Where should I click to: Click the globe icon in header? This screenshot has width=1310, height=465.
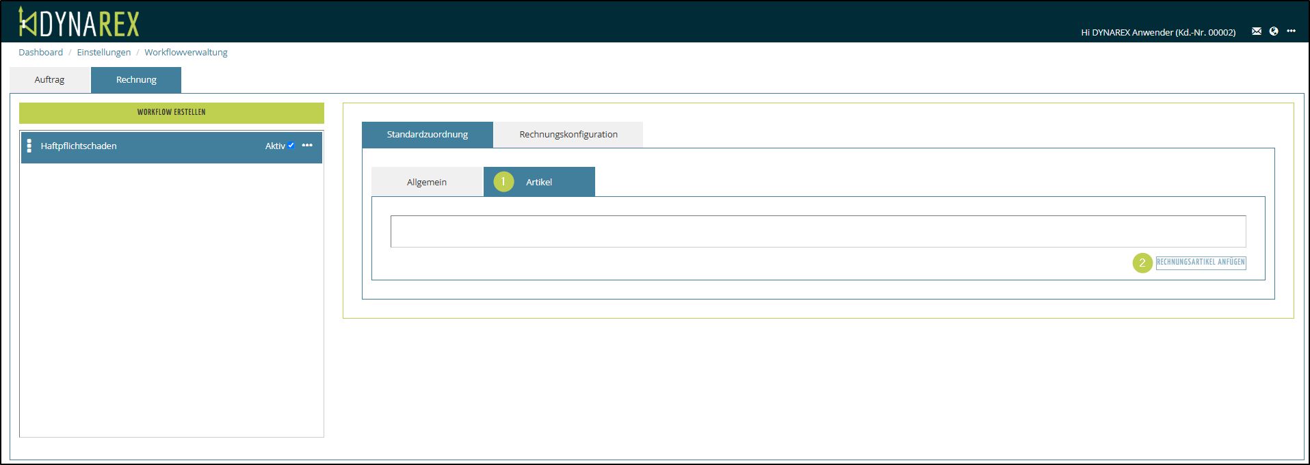coord(1274,31)
